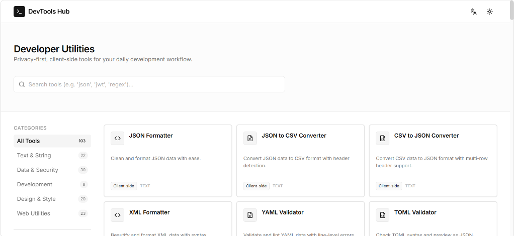The width and height of the screenshot is (515, 236).
Task: Click the 20 count badge for Design & Style
Action: pos(83,199)
